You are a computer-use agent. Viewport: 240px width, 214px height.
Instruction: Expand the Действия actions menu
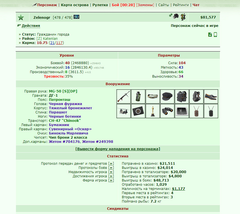tap(31, 26)
